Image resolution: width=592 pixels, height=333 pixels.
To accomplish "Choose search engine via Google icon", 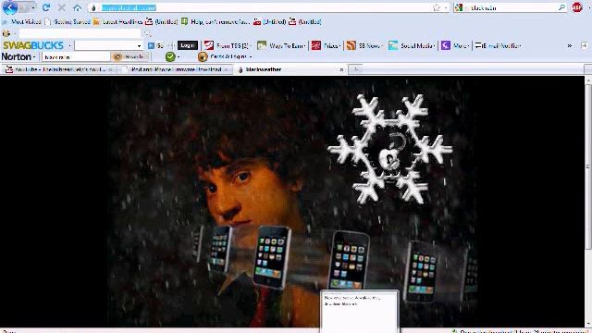I will click(459, 8).
